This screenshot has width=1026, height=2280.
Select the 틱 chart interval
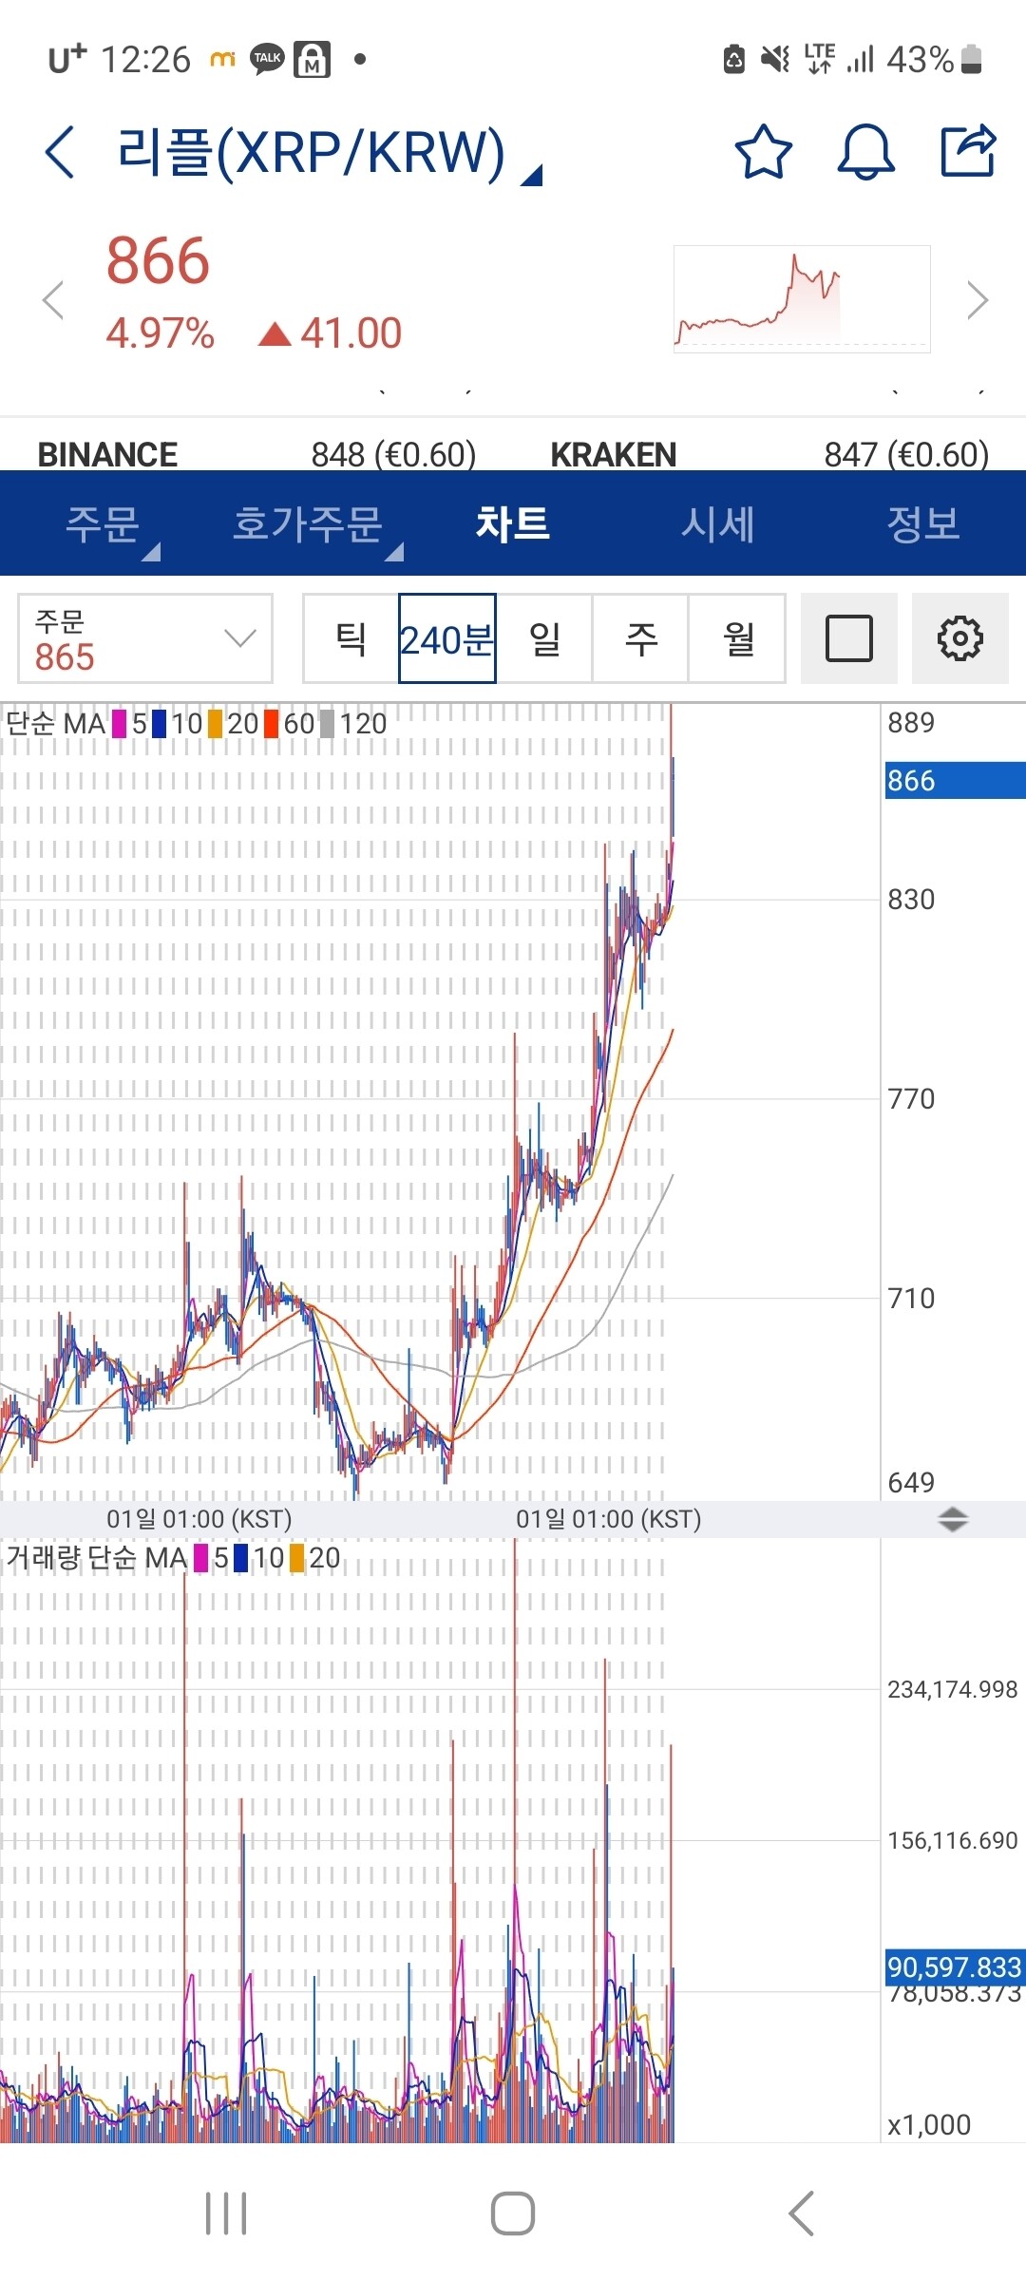click(x=351, y=638)
